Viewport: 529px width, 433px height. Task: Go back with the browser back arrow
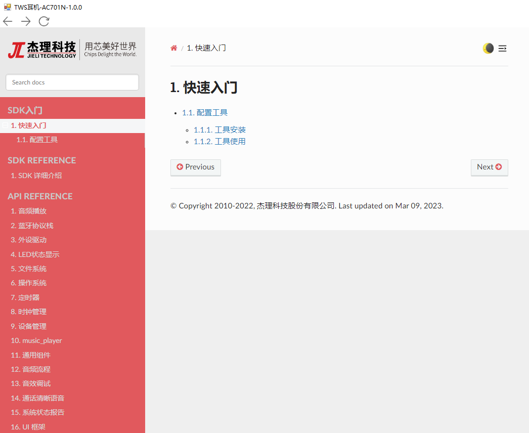pos(8,21)
